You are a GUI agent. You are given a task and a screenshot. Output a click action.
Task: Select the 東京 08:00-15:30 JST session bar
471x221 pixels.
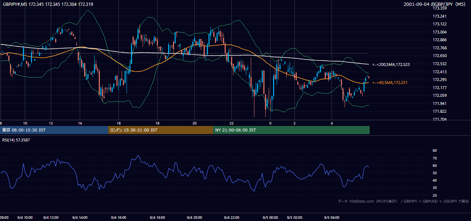pos(54,130)
